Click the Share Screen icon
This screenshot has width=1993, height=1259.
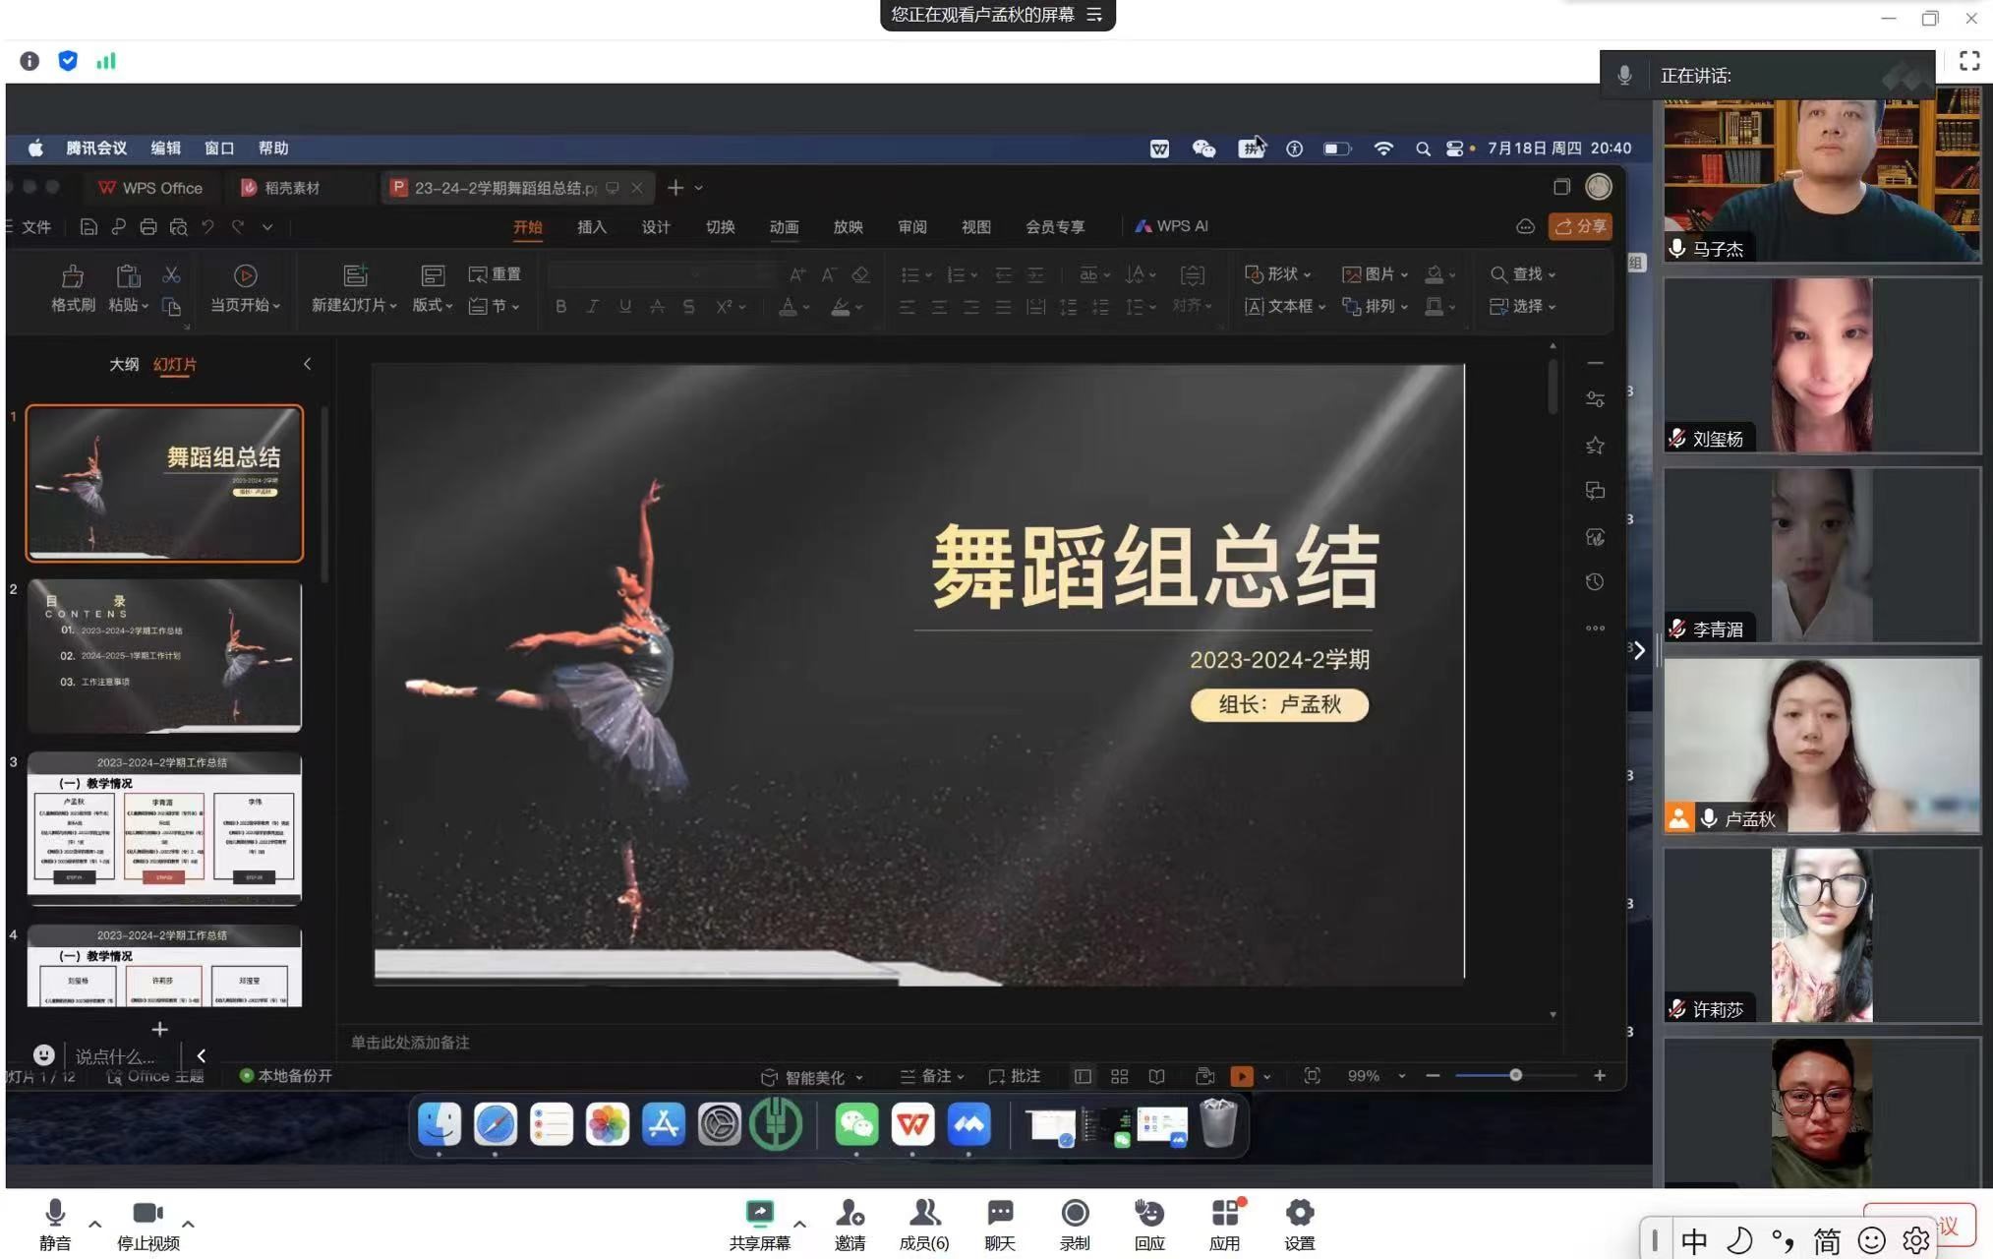pyautogui.click(x=759, y=1213)
